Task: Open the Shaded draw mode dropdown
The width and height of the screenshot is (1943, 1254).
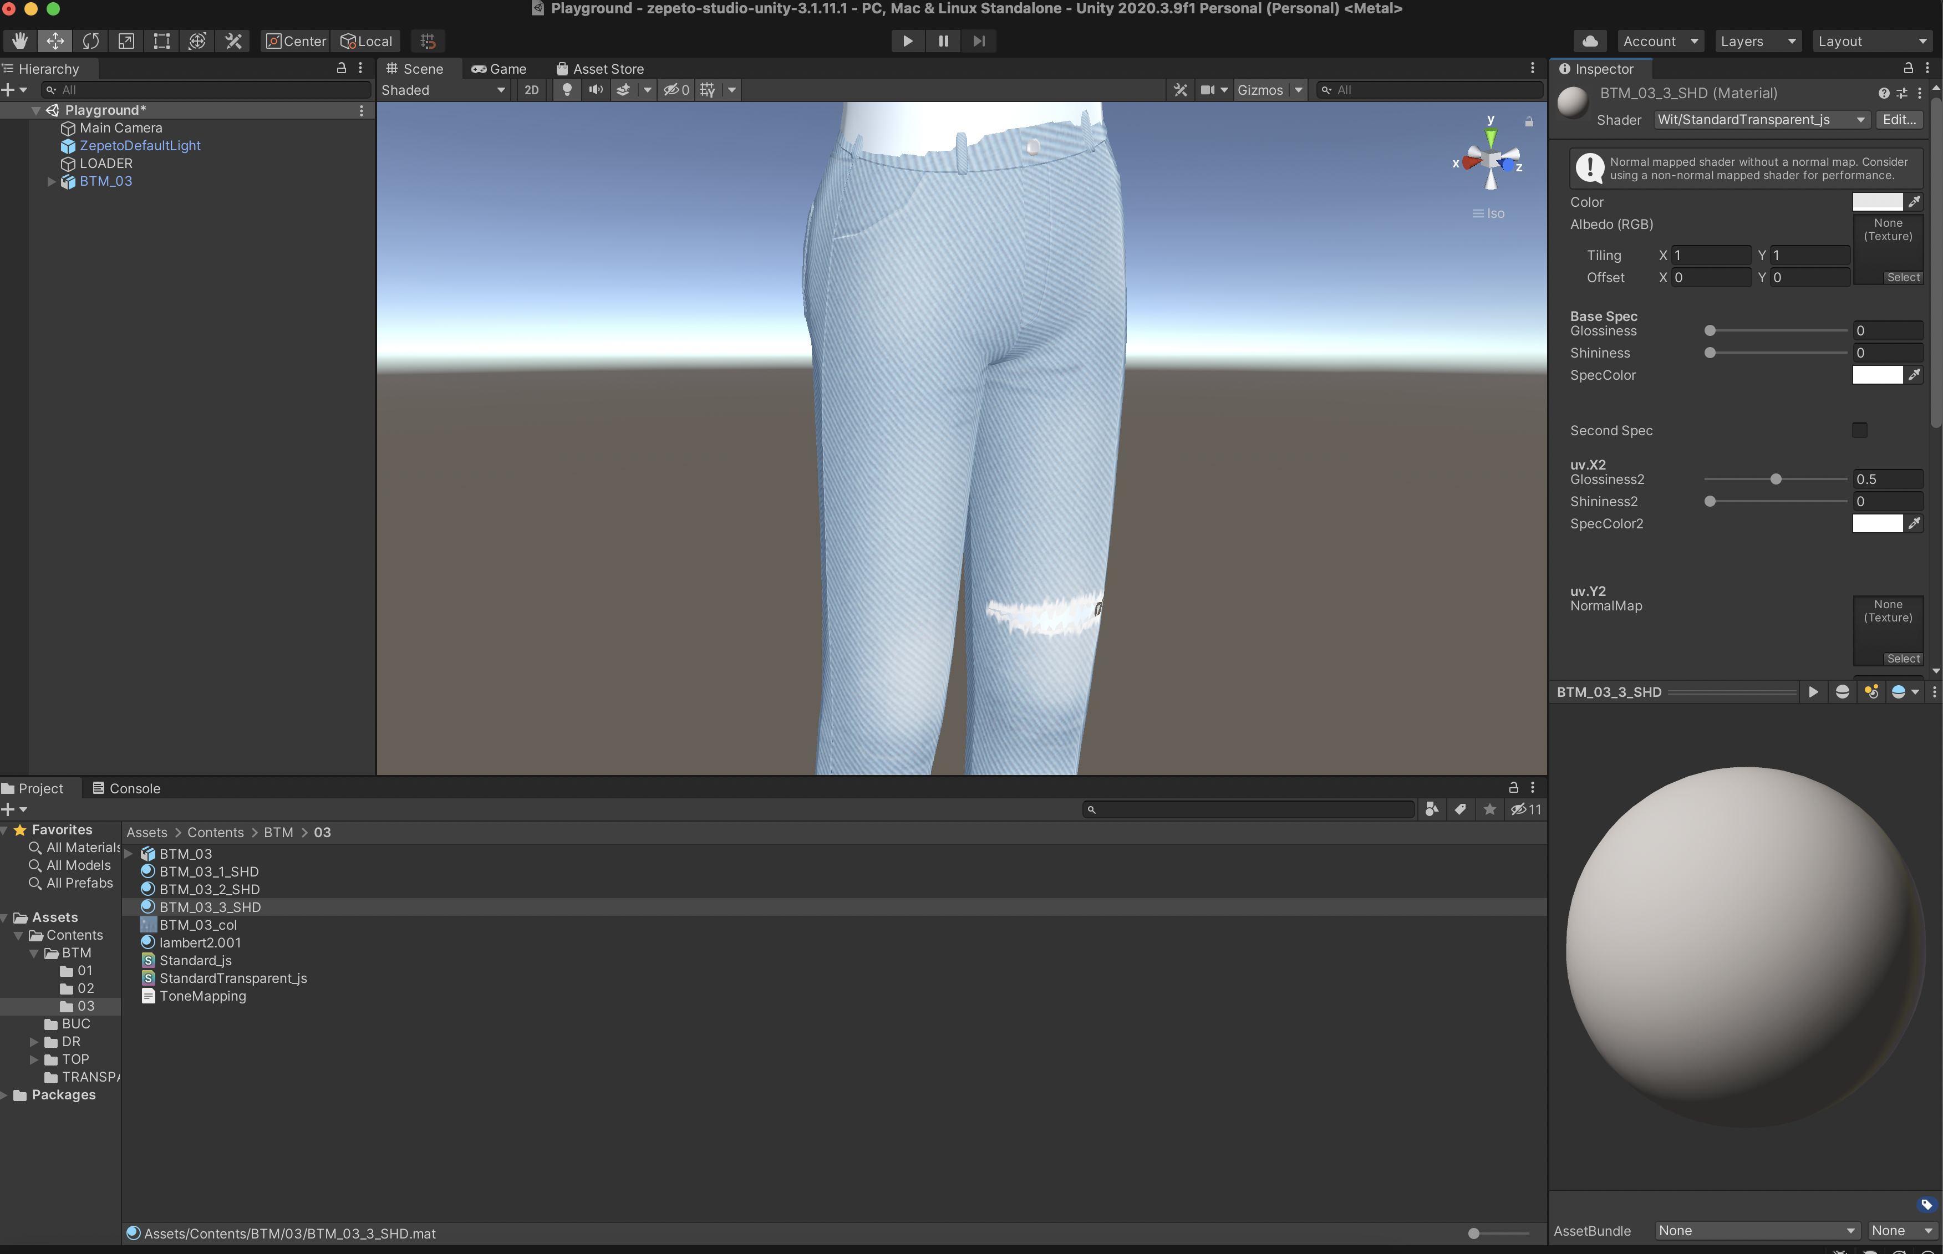Action: 444,90
